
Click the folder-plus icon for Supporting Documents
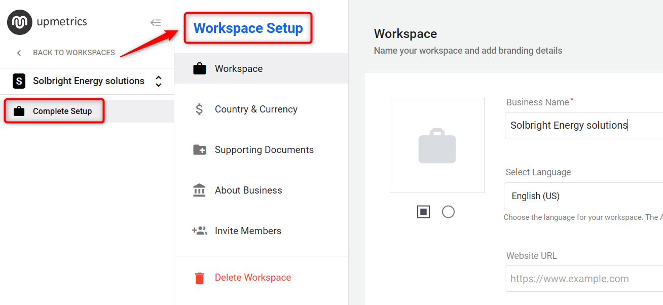click(x=200, y=149)
